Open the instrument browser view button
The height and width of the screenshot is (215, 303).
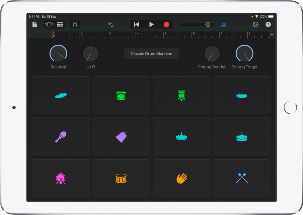[49, 24]
